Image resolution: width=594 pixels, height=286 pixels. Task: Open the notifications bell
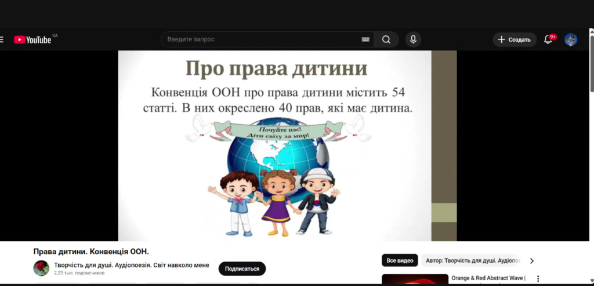coord(548,39)
